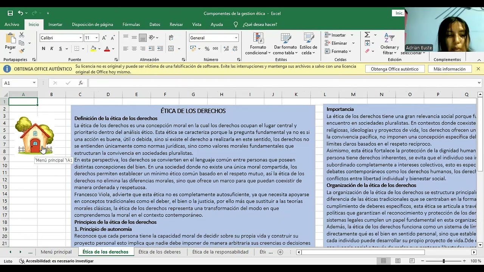Go to Ética de los deberes sheet

(x=160, y=252)
